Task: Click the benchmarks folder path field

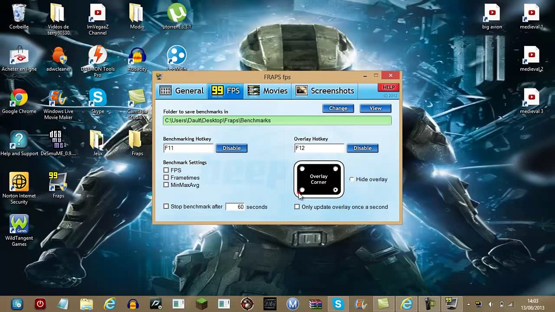Action: tap(277, 120)
